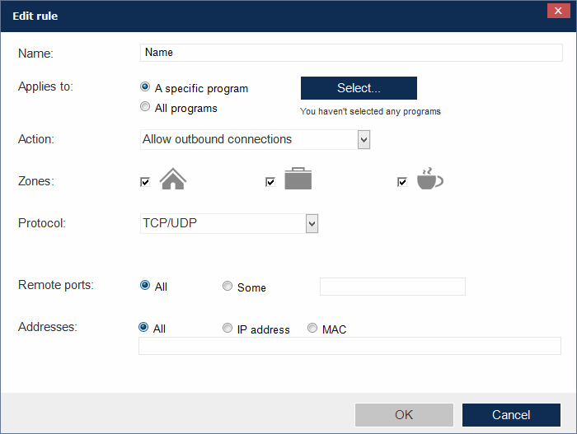Image resolution: width=577 pixels, height=434 pixels.
Task: Open the Action dropdown arrow
Action: point(364,140)
